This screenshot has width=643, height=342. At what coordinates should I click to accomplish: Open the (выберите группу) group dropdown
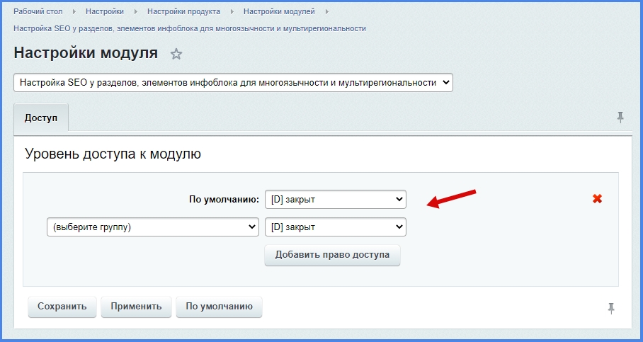tap(152, 227)
